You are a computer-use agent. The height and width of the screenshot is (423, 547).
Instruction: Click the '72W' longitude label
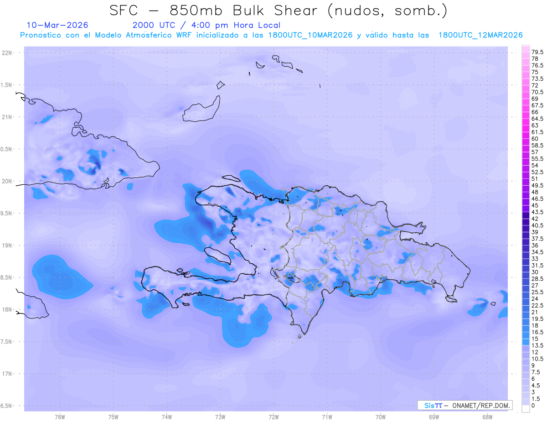273,417
